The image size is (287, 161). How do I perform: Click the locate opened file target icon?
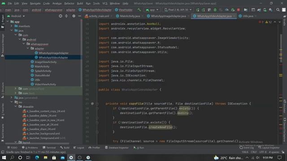tap(61, 16)
